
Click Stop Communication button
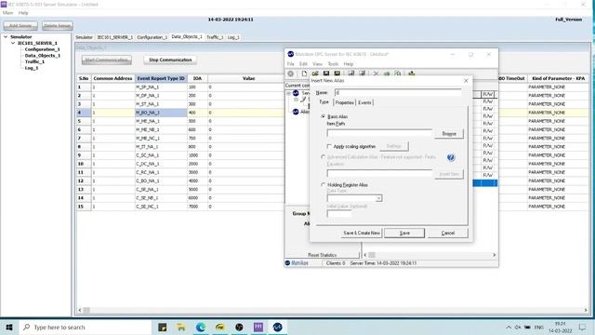pyautogui.click(x=170, y=60)
